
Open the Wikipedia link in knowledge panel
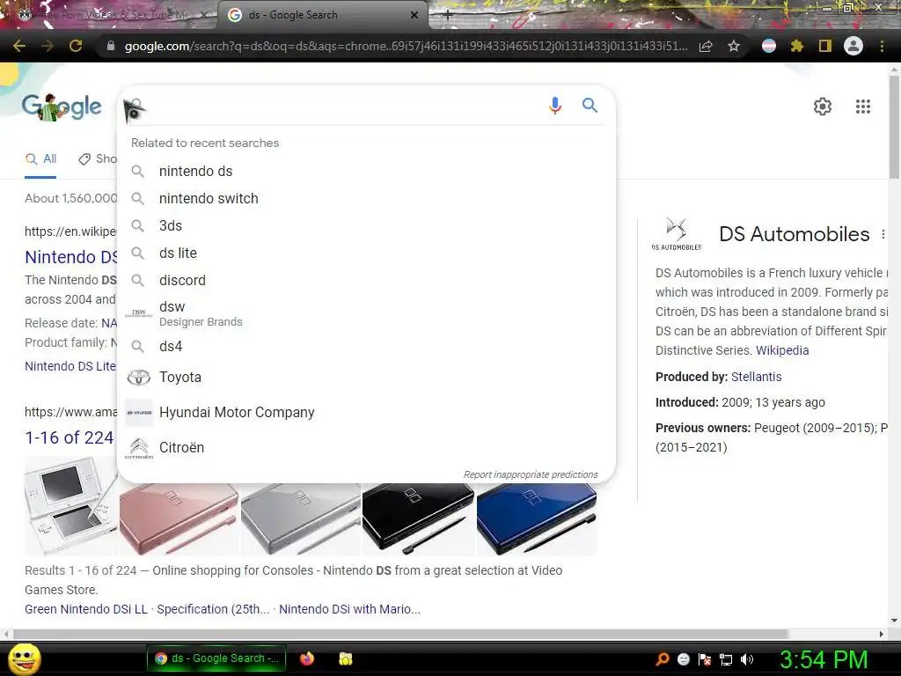coord(782,350)
